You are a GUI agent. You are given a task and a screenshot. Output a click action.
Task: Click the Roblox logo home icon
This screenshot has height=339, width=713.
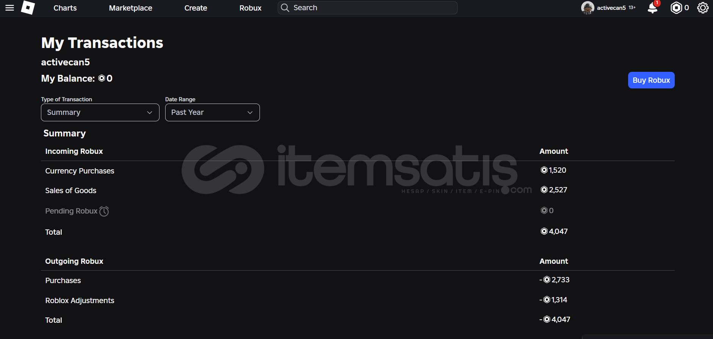(x=28, y=8)
